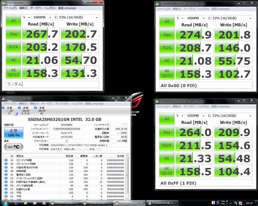The height and width of the screenshot is (206, 258).
Task: Click the 512K read result 203.2
Action: click(41, 47)
